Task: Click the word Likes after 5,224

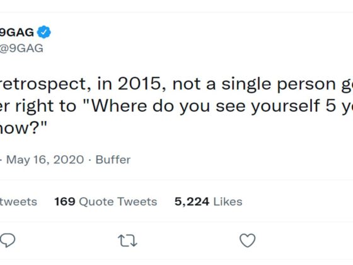Action: point(228,201)
